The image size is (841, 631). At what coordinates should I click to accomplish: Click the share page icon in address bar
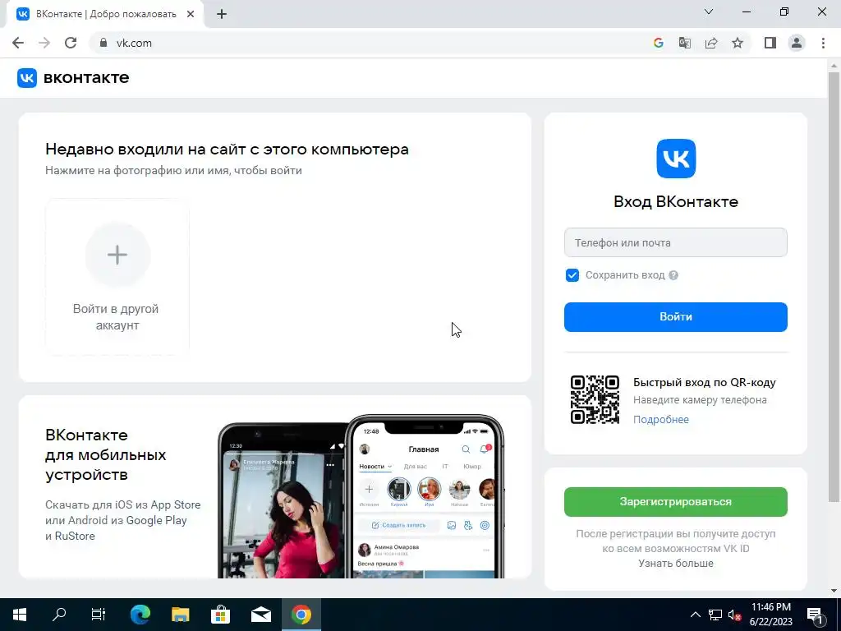[711, 43]
